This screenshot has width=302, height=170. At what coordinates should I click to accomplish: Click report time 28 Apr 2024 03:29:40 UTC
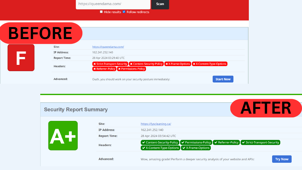point(109,58)
